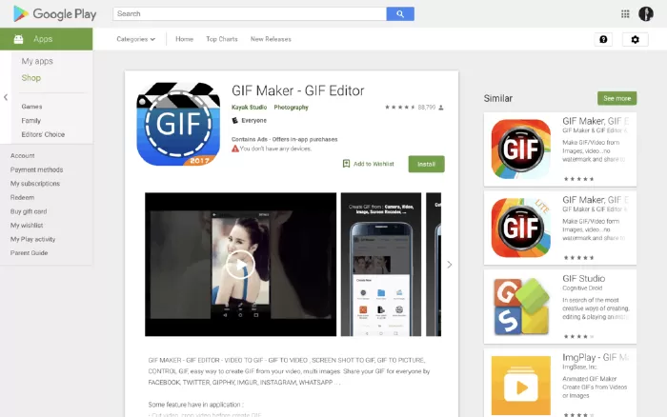Open the GIF Studio title in Similar
The width and height of the screenshot is (667, 417).
coord(583,278)
